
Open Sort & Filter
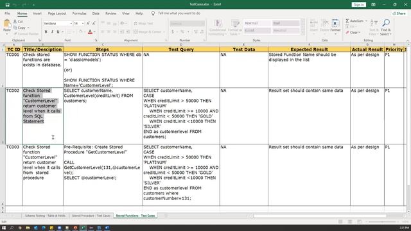click(374, 27)
